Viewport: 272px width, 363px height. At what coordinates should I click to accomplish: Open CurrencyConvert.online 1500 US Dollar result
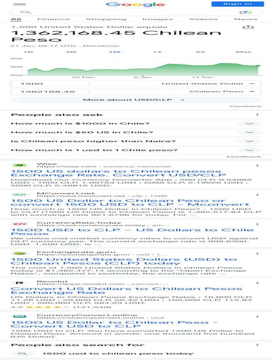[x=114, y=324]
